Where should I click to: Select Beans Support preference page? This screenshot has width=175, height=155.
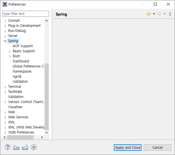24,51
